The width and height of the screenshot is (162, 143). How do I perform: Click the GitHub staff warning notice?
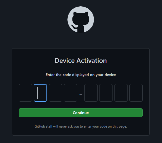click(81, 126)
